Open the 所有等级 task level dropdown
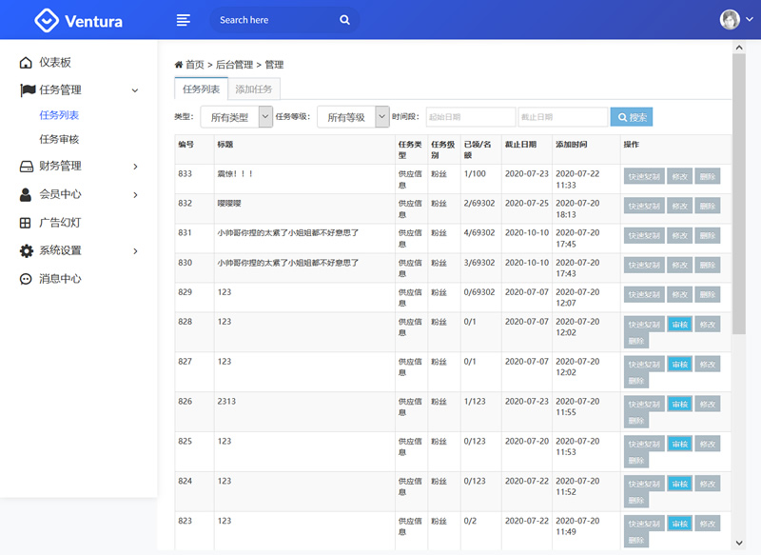This screenshot has height=555, width=761. point(353,117)
